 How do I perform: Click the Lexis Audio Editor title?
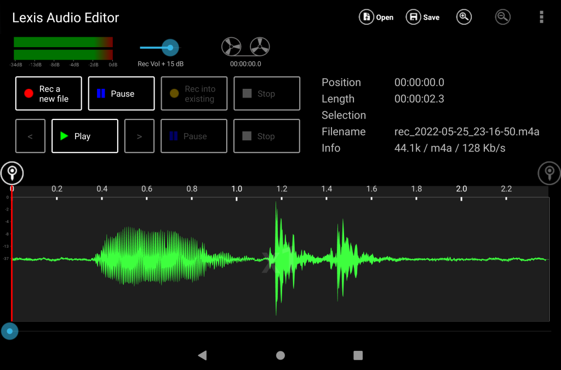(66, 18)
